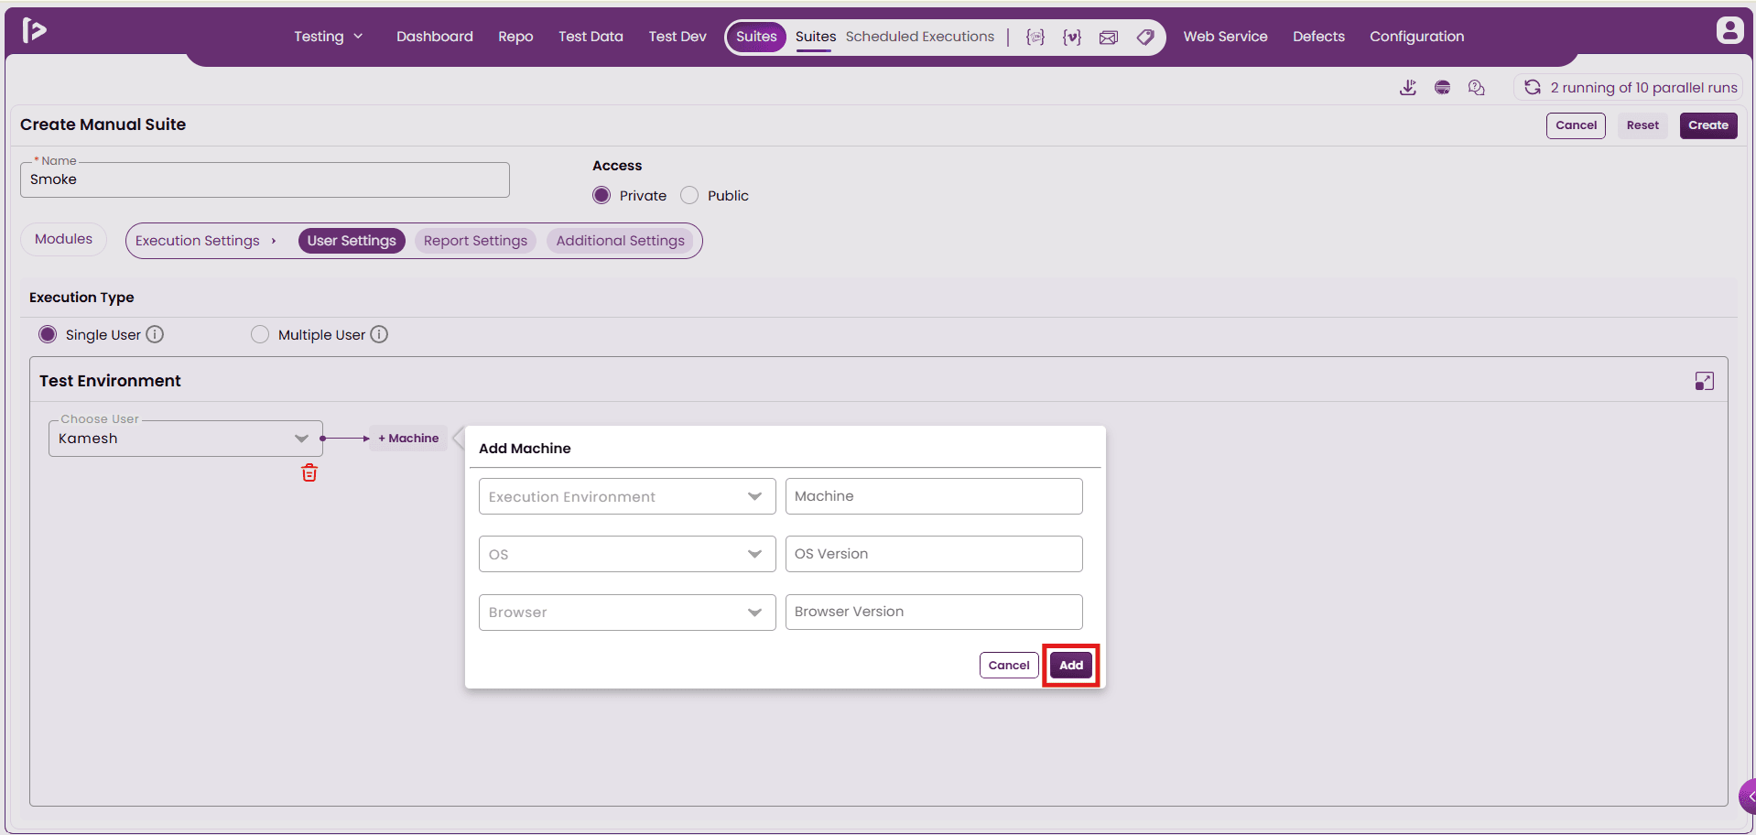Click the refresh parallel runs icon
The height and width of the screenshot is (835, 1756).
[1532, 87]
